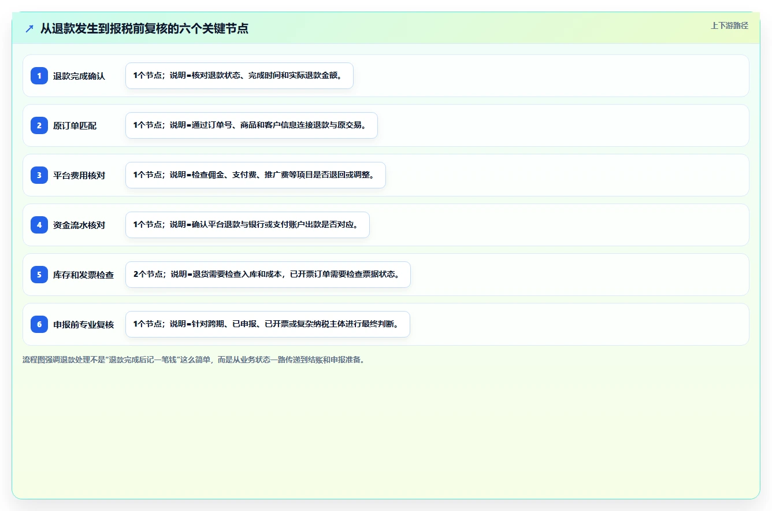The height and width of the screenshot is (511, 772).
Task: Select the 原订单匹配 step label
Action: (x=75, y=125)
